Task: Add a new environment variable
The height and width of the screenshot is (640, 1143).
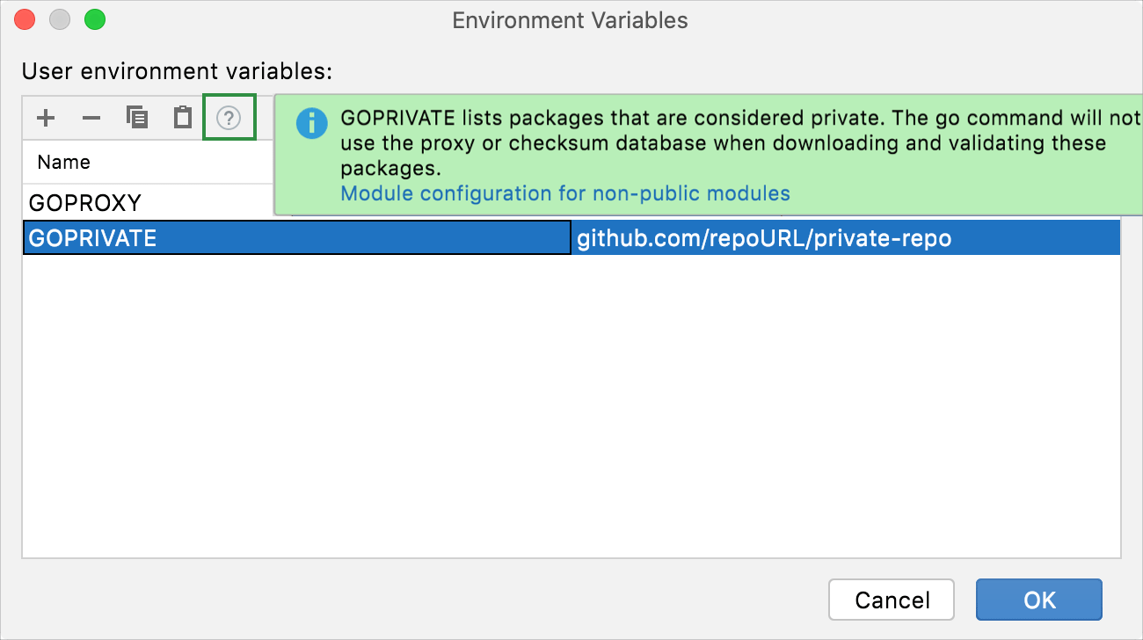Action: [46, 117]
